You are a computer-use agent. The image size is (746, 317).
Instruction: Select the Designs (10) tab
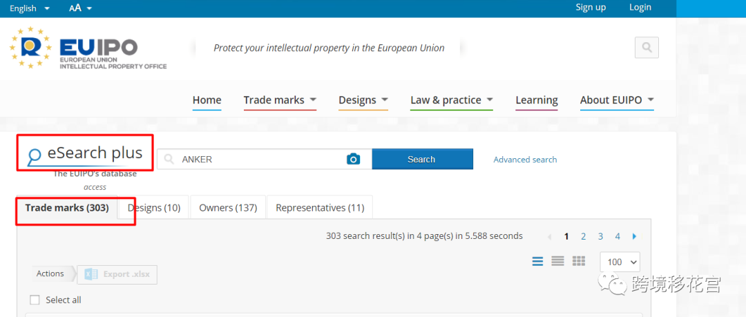tap(153, 208)
